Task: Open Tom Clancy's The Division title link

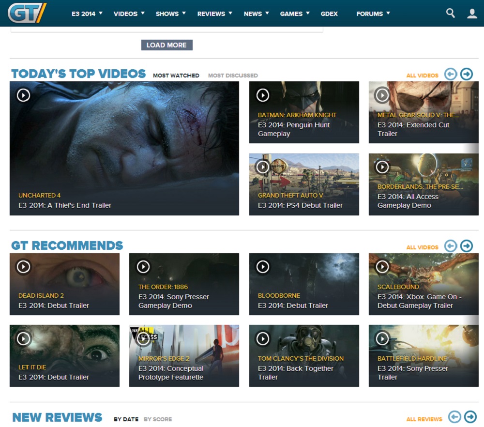Action: click(x=301, y=359)
